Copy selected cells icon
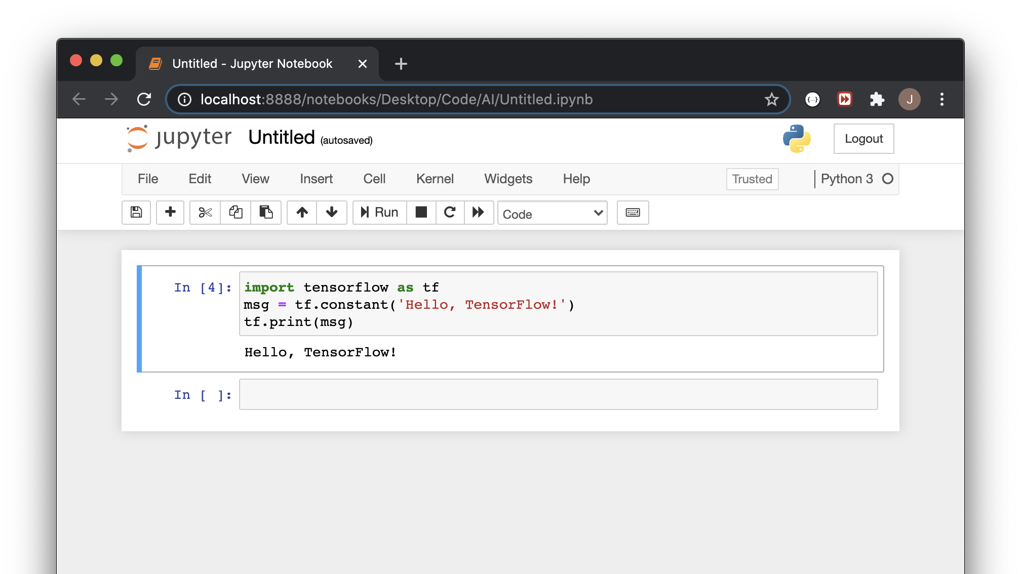 [x=235, y=212]
